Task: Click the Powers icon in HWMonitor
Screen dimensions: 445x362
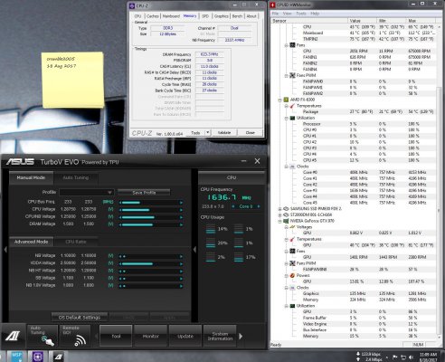Action: pyautogui.click(x=292, y=275)
